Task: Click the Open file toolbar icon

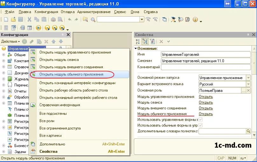Action: [13, 19]
